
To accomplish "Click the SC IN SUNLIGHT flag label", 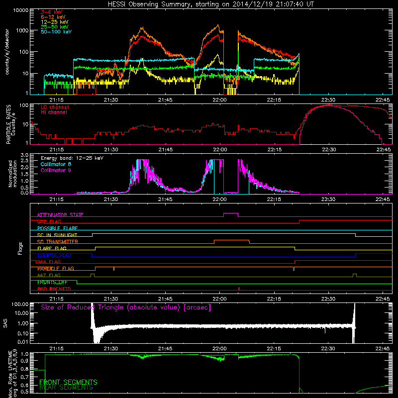I will click(x=57, y=235).
